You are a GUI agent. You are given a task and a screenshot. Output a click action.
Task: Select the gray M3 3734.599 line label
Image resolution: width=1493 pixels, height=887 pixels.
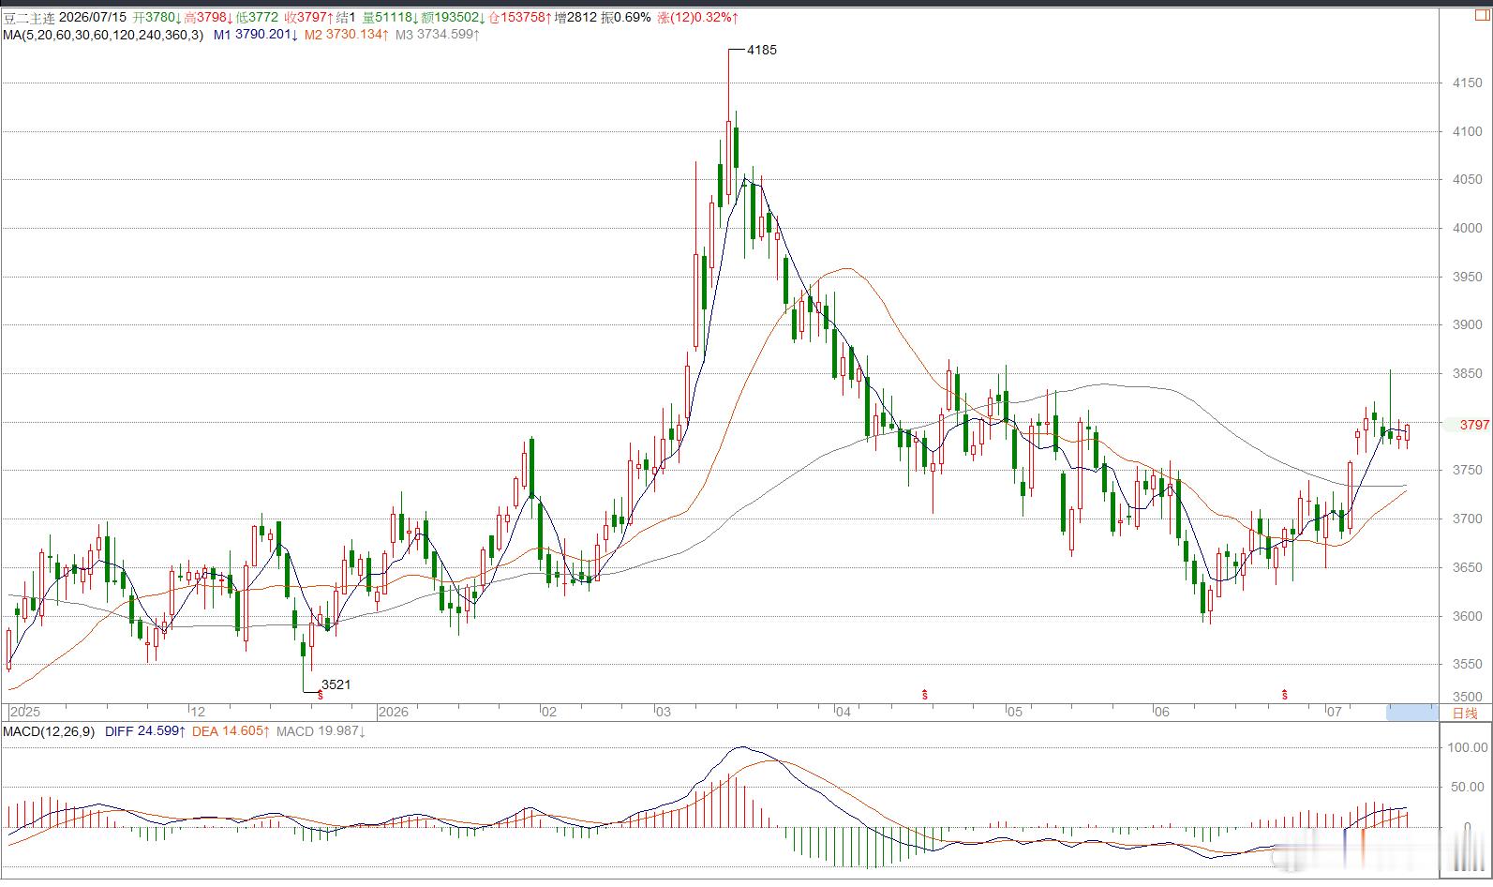(438, 35)
